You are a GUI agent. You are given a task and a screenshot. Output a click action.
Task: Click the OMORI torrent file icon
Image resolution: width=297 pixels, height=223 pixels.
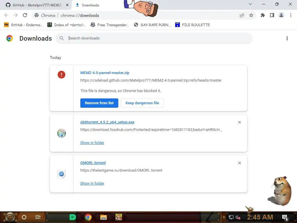61,174
